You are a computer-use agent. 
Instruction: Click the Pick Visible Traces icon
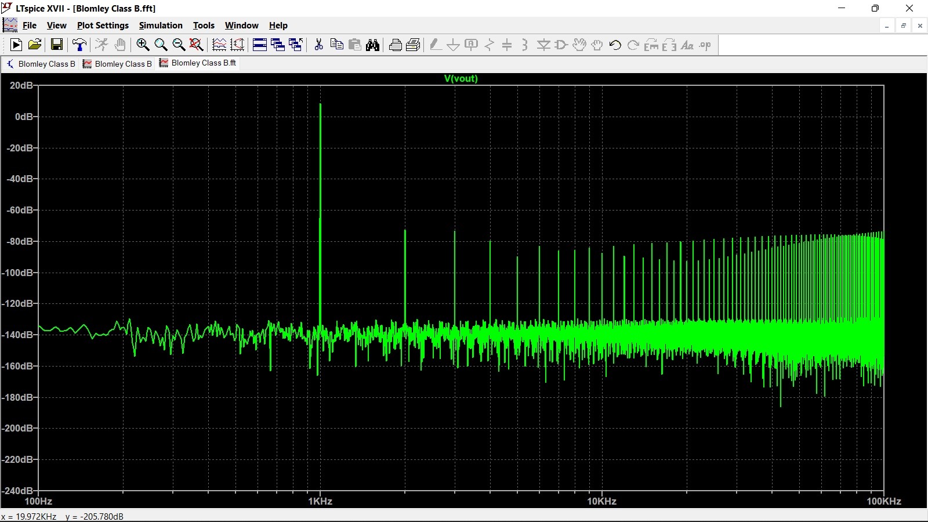(219, 45)
